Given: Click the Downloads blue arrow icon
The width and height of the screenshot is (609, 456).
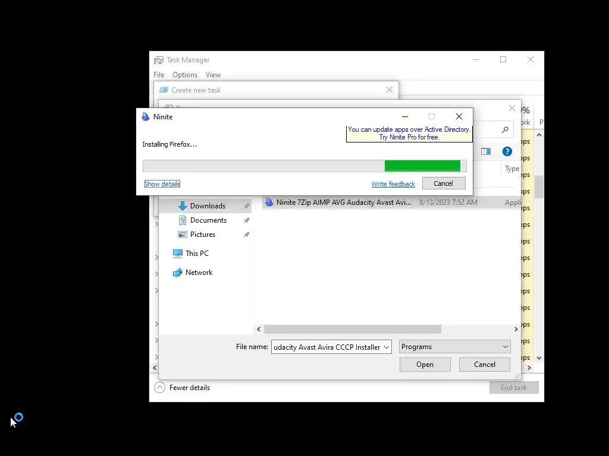Looking at the screenshot, I should (182, 206).
